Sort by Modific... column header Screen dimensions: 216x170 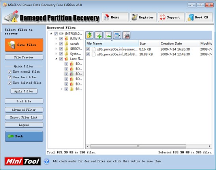click(x=206, y=43)
